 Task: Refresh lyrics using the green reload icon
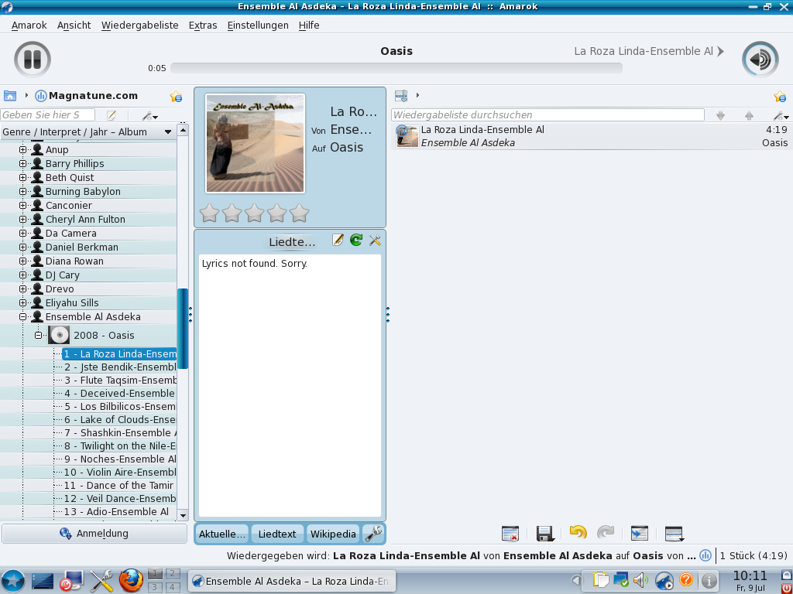coord(355,241)
